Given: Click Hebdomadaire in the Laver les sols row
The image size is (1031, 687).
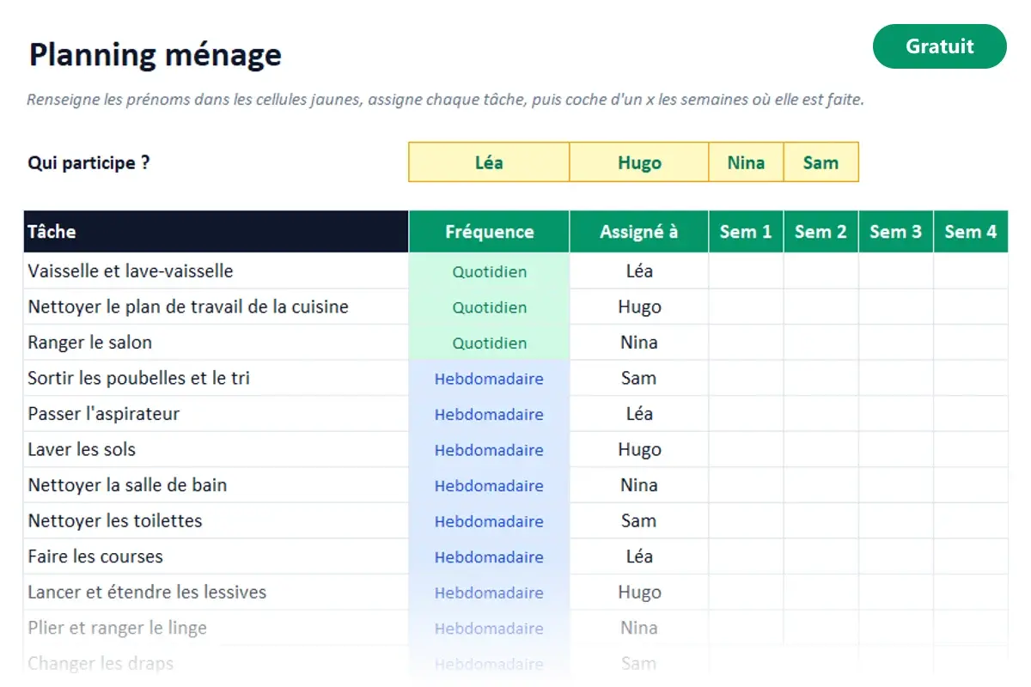Looking at the screenshot, I should click(x=489, y=450).
